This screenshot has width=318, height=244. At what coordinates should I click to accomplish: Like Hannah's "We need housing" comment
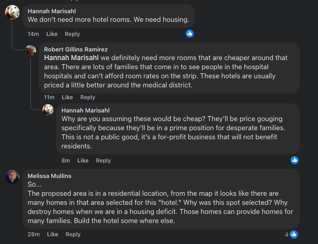pyautogui.click(x=52, y=34)
